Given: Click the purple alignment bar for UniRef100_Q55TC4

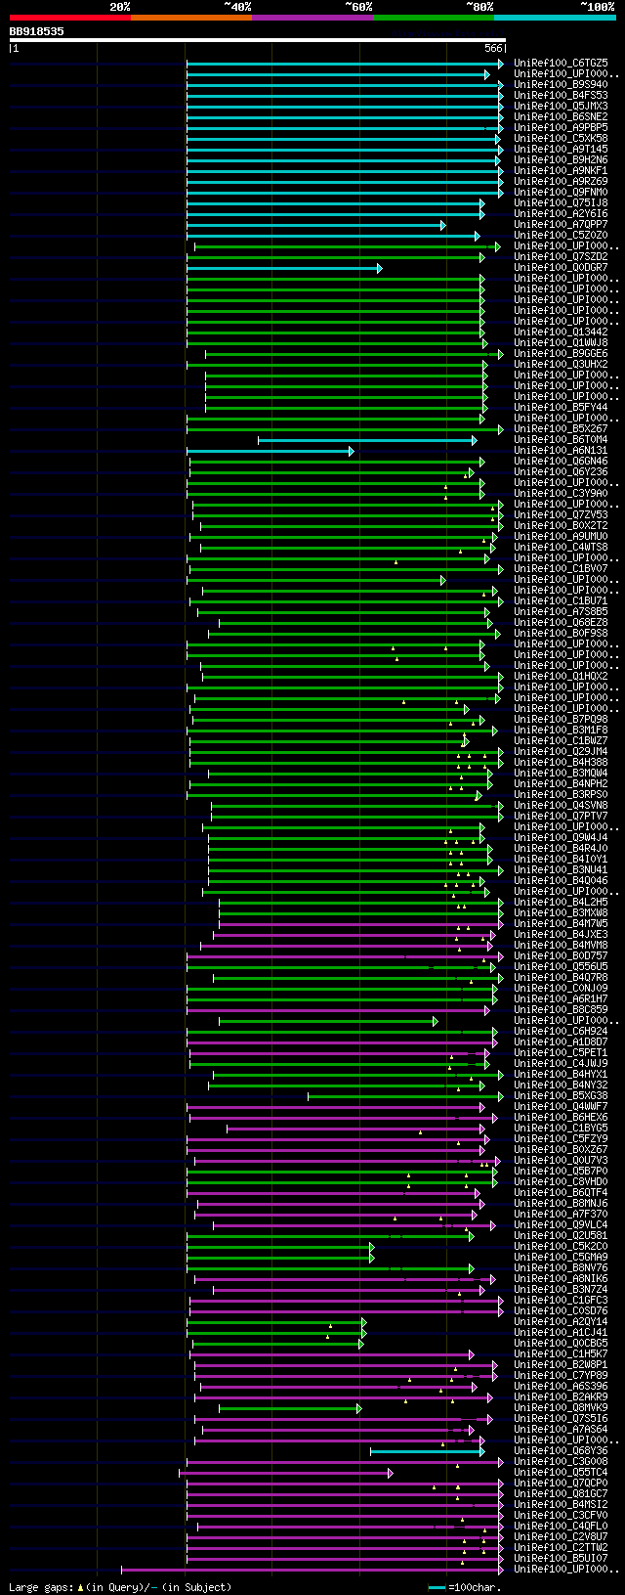Looking at the screenshot, I should [286, 1473].
